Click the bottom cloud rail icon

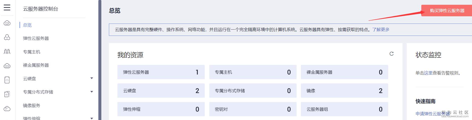tap(7, 108)
